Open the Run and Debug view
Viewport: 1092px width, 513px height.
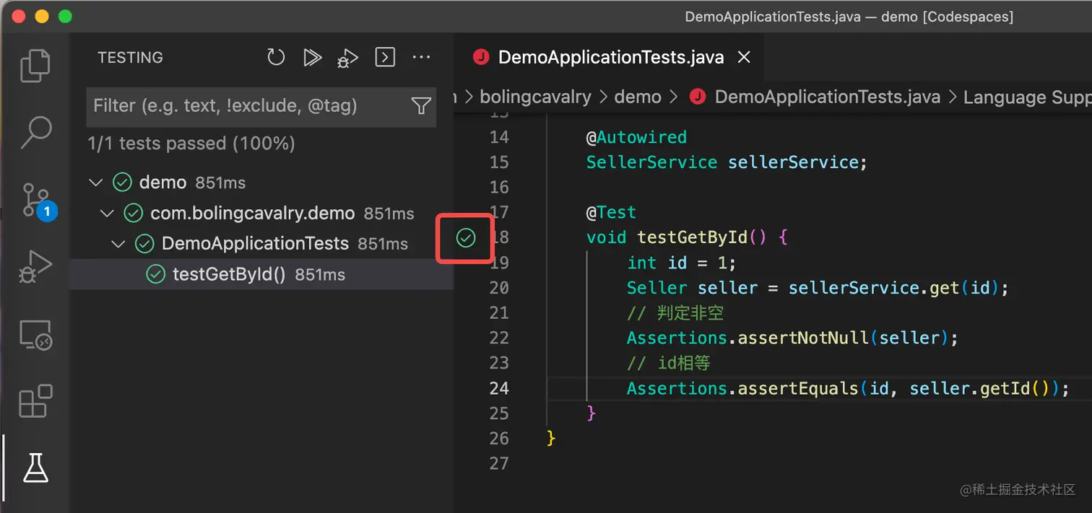(x=35, y=267)
